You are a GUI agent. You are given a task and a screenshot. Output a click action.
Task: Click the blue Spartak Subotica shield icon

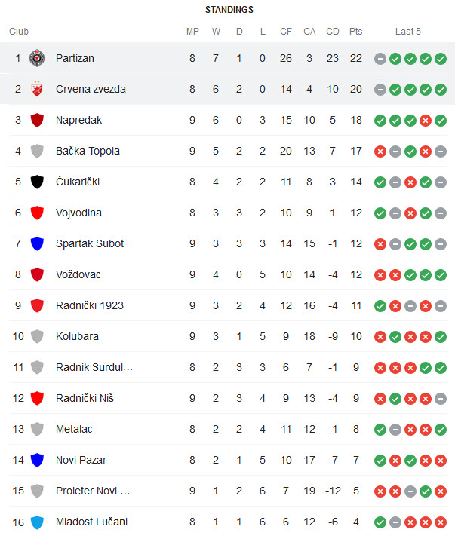pos(37,243)
